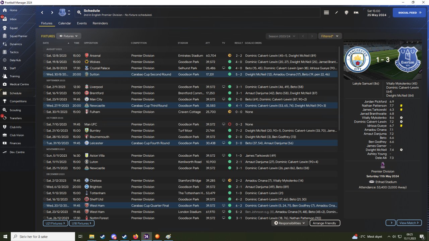This screenshot has height=241, width=429.
Task: Go forward with the right arrow
Action: pos(52,13)
